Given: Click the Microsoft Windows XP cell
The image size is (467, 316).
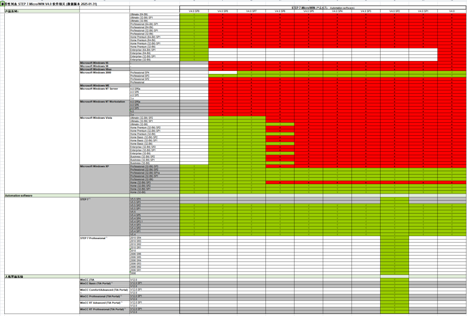Looking at the screenshot, I should pyautogui.click(x=105, y=179).
